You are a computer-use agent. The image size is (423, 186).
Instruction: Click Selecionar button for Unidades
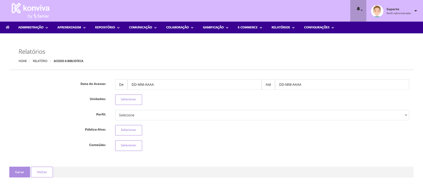[129, 100]
